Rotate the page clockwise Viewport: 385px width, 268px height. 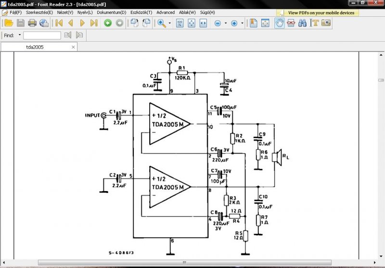click(134, 23)
